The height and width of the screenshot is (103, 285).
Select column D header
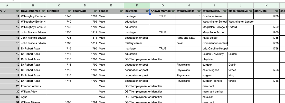(x=85, y=6)
